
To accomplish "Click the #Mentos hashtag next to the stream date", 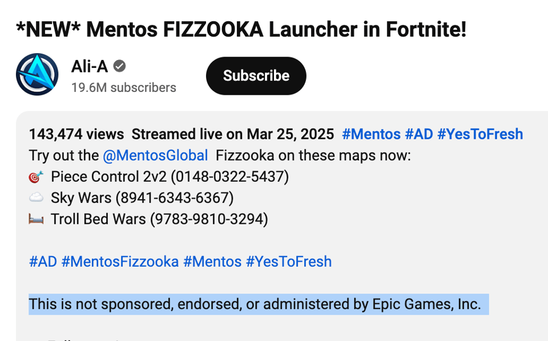I will 371,134.
